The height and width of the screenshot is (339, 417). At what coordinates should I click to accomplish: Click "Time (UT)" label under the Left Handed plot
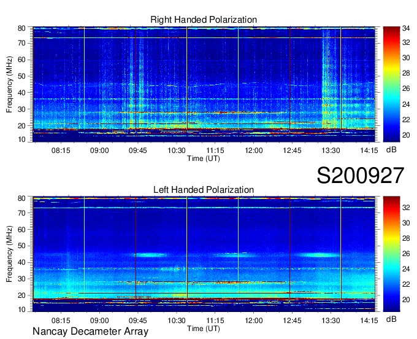(x=204, y=329)
